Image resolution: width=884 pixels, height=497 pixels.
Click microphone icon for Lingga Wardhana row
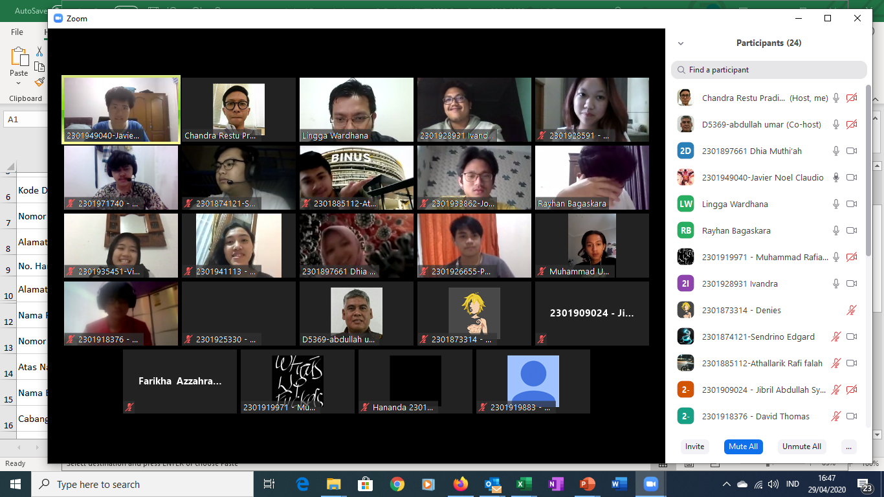pos(836,204)
